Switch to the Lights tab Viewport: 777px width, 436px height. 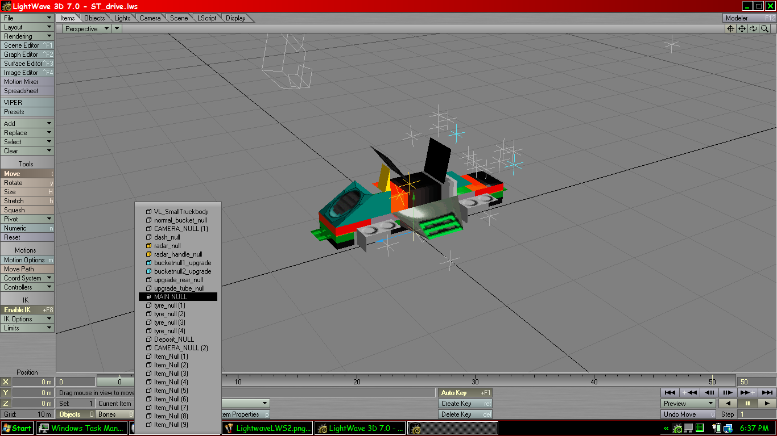[122, 18]
